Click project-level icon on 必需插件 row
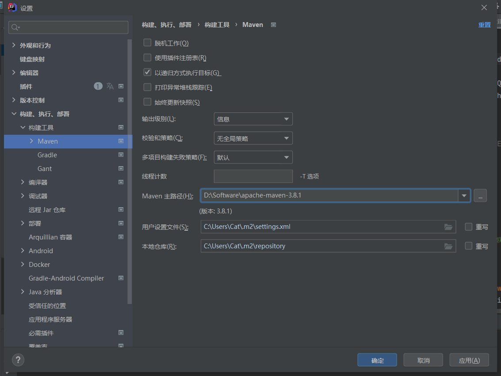501x376 pixels. click(x=121, y=333)
